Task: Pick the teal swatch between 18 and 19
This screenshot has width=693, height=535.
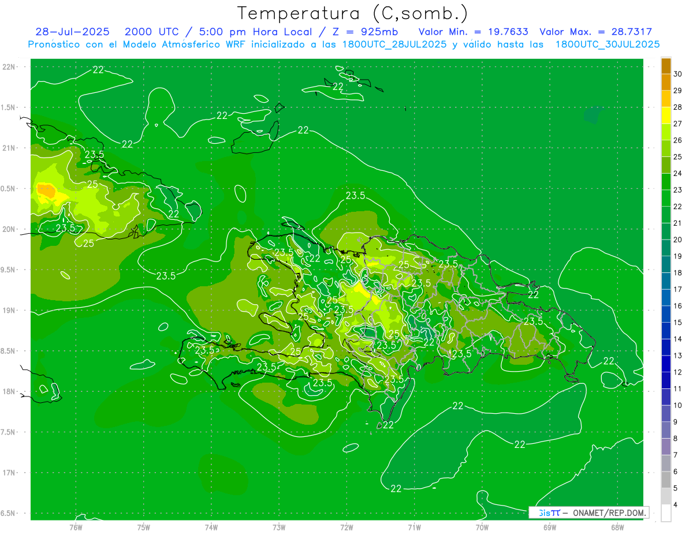Action: coord(666,264)
